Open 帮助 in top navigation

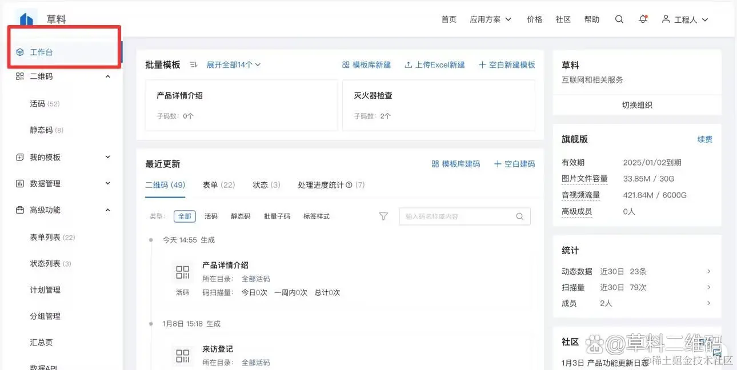coord(592,19)
